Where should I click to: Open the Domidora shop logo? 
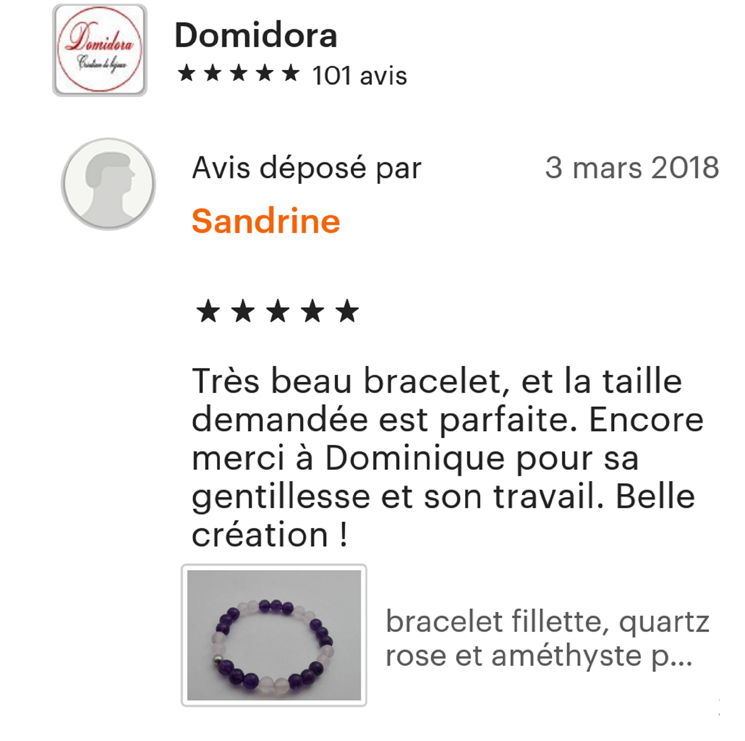tap(100, 50)
